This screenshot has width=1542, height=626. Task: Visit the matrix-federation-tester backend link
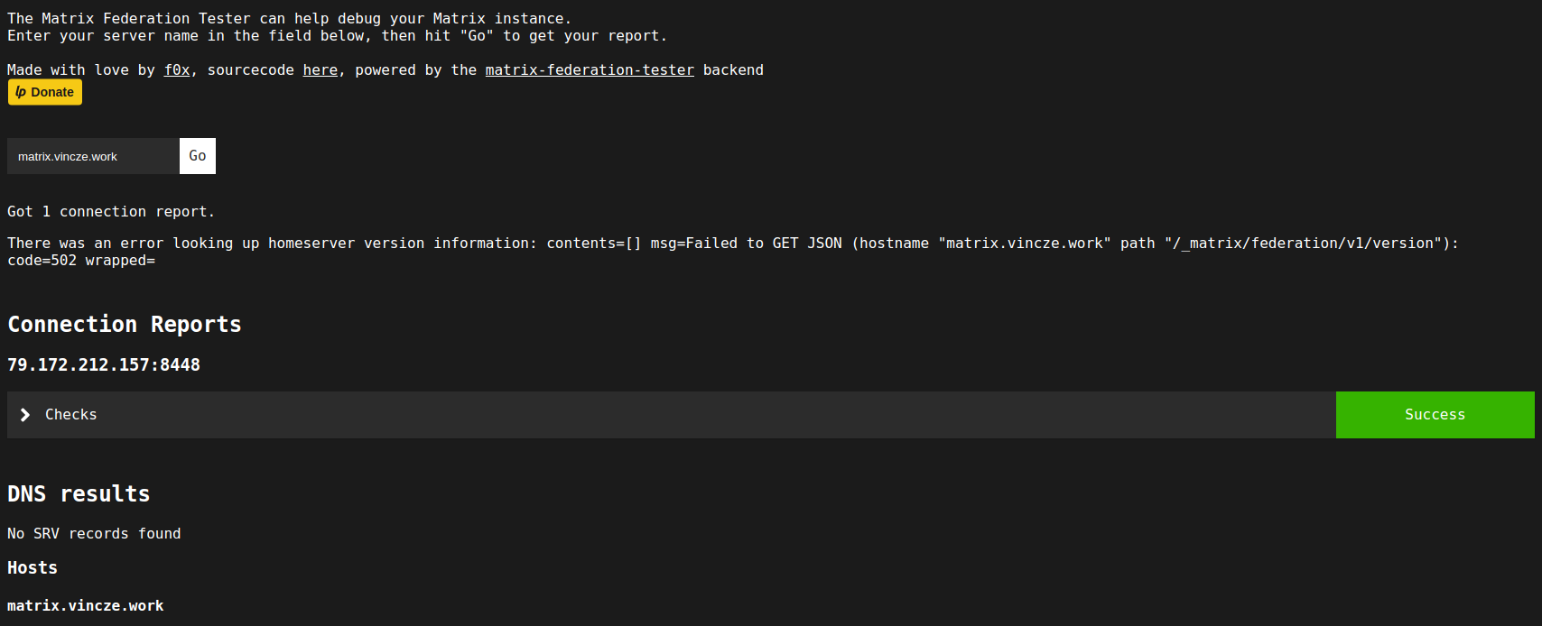(x=590, y=70)
